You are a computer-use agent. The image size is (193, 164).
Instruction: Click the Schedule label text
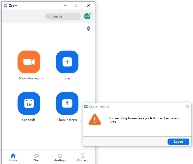click(29, 120)
